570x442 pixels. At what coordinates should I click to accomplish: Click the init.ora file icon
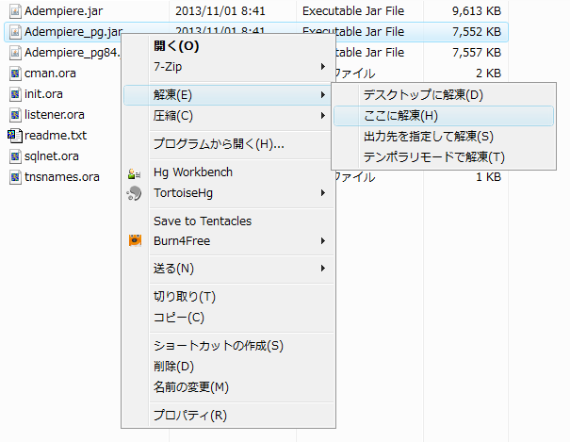[15, 94]
